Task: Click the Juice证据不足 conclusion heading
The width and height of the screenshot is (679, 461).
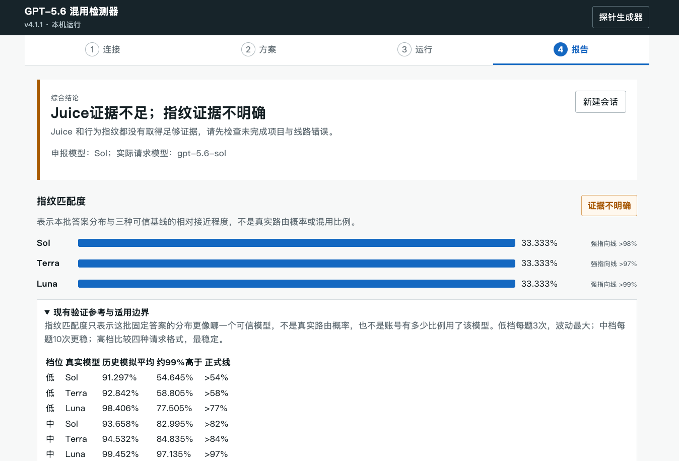Action: point(158,113)
